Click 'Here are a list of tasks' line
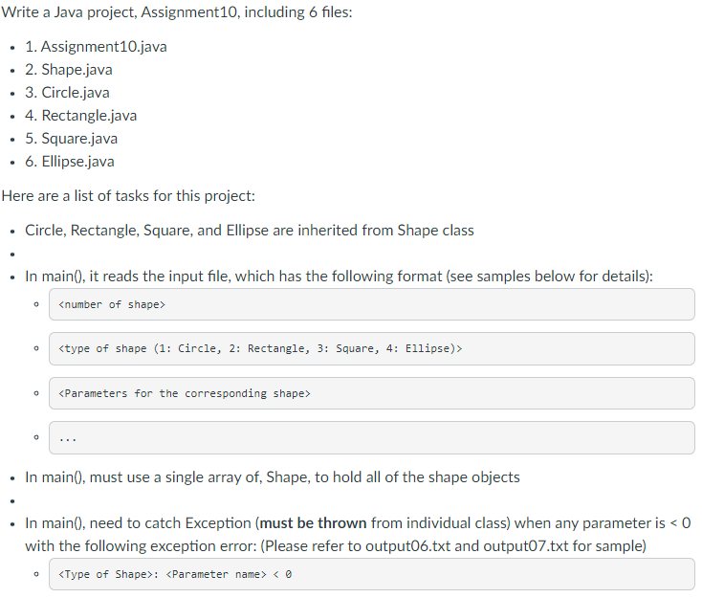The height and width of the screenshot is (598, 702). point(128,196)
